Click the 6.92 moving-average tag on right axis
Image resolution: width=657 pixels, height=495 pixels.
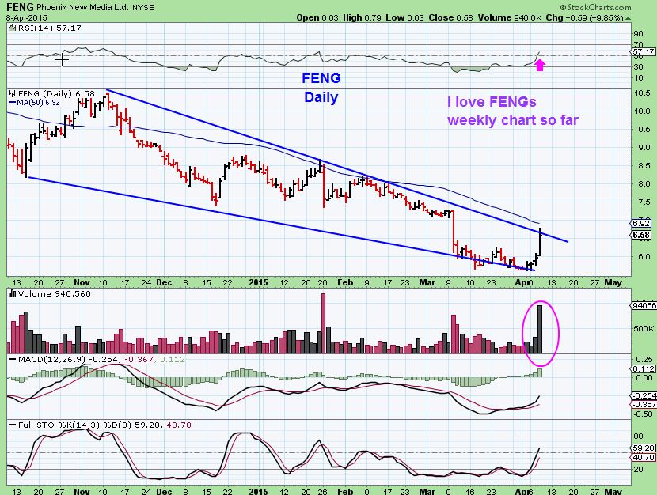pos(641,224)
